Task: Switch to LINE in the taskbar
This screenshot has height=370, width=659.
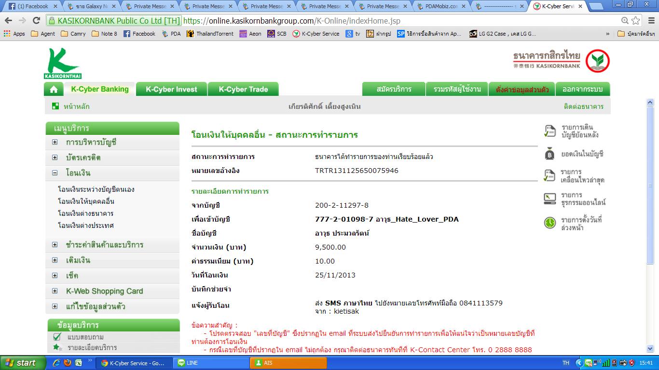Action: tap(211, 363)
